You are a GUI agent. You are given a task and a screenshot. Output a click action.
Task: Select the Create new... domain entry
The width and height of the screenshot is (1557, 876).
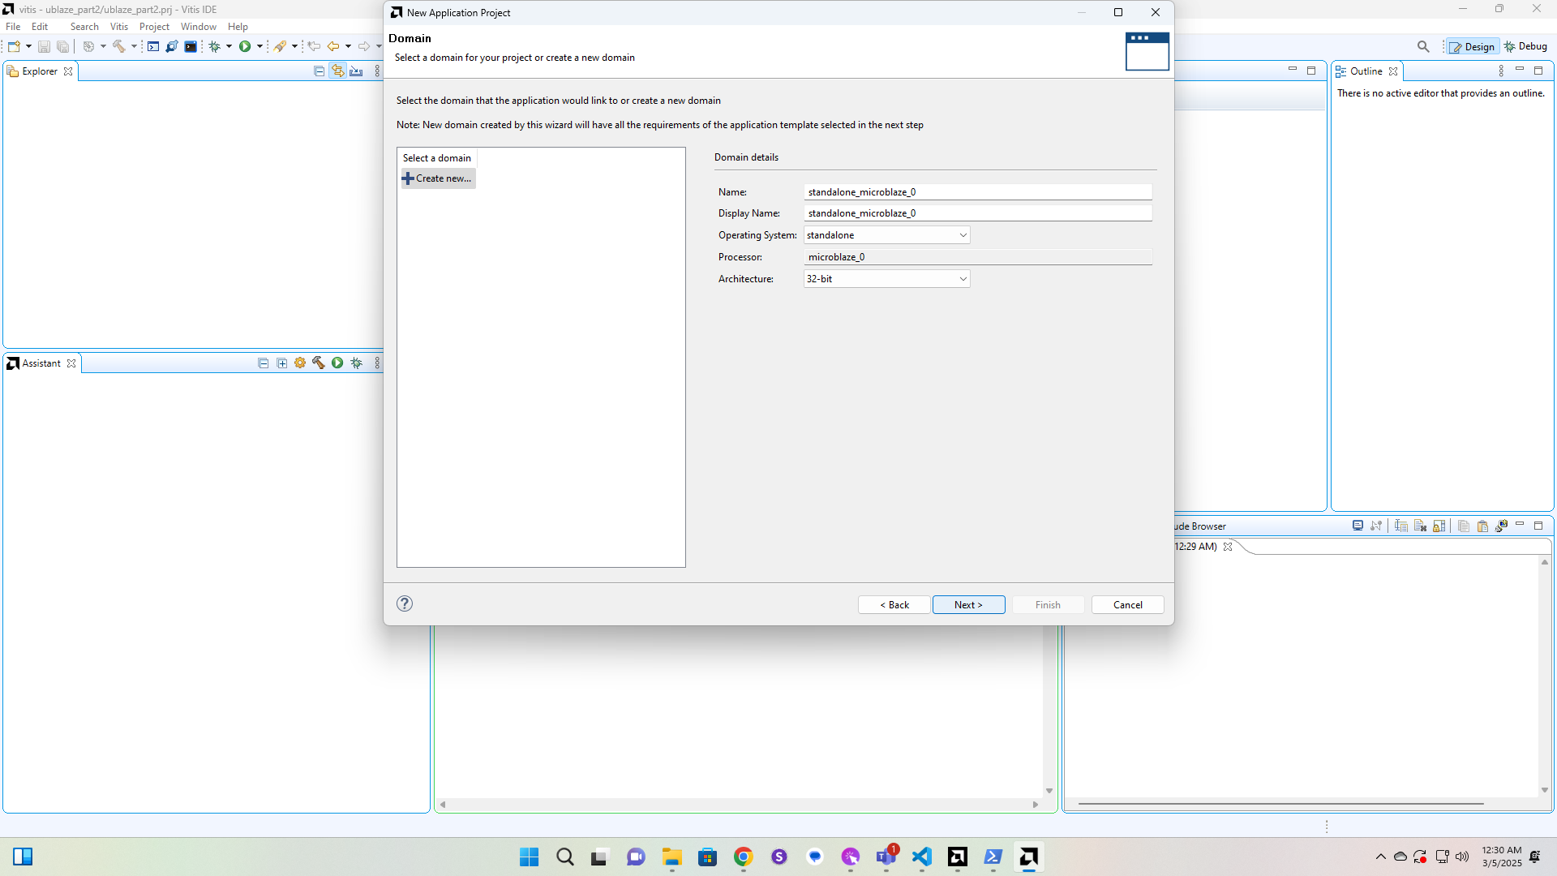438,178
